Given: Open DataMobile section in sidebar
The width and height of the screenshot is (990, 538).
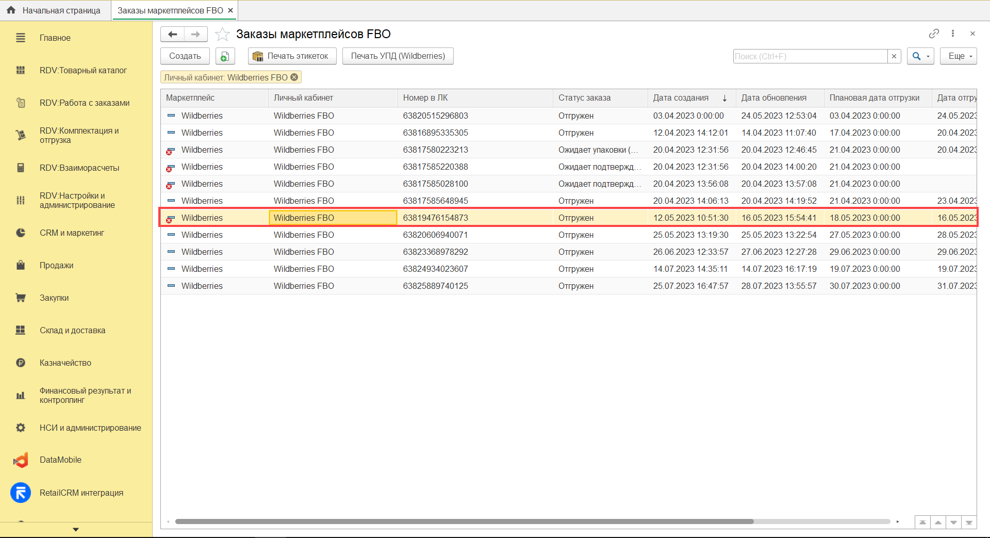Looking at the screenshot, I should pyautogui.click(x=60, y=460).
